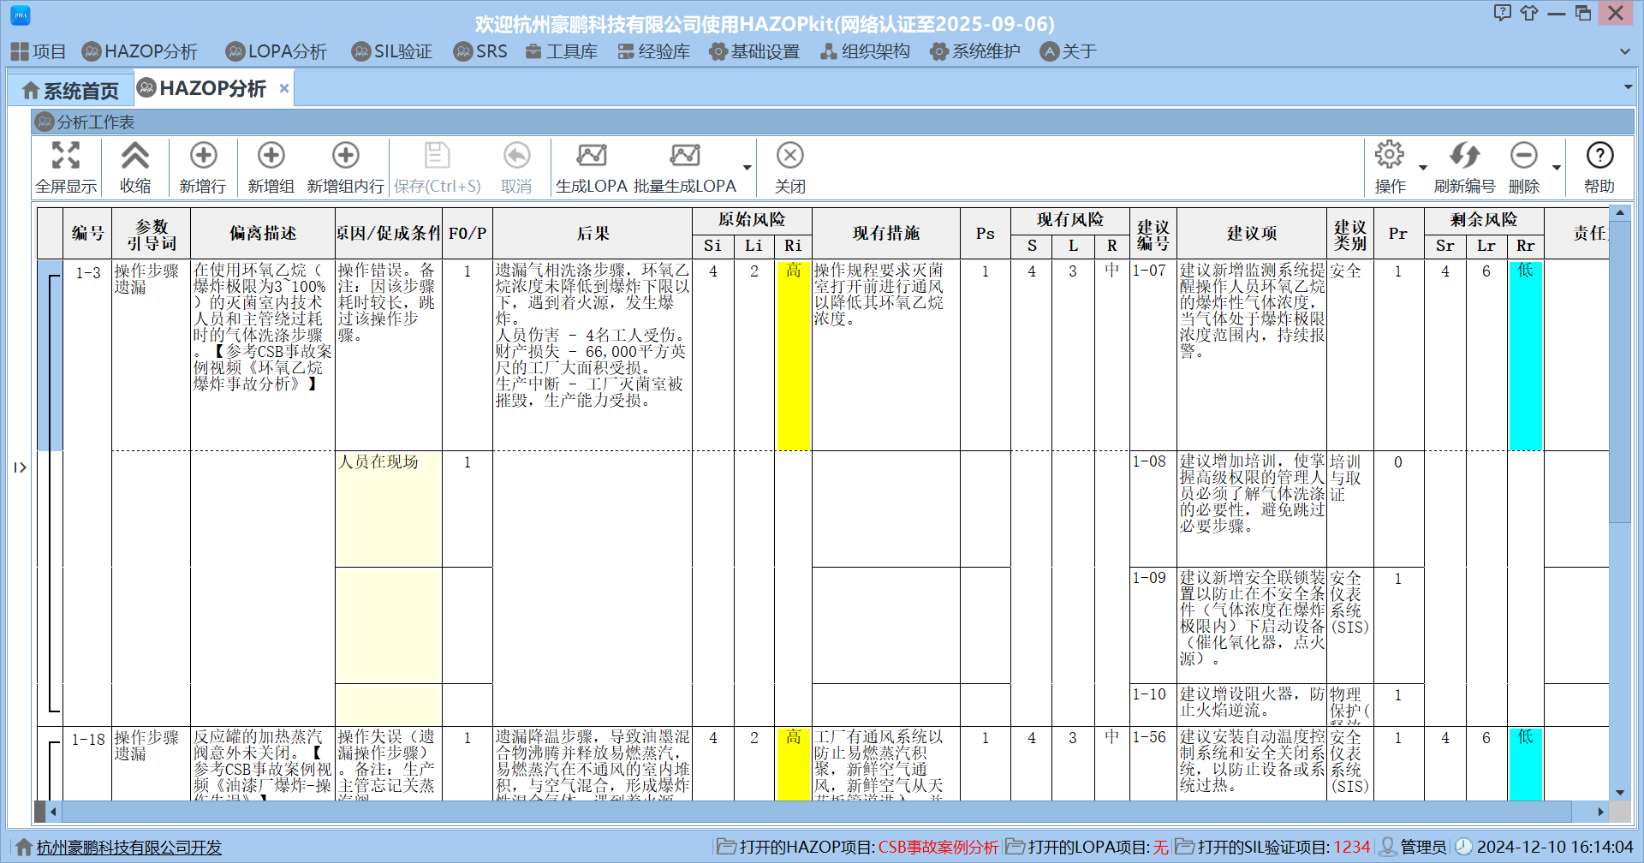1644x863 pixels.
Task: Open the 项目 menu
Action: tap(39, 51)
